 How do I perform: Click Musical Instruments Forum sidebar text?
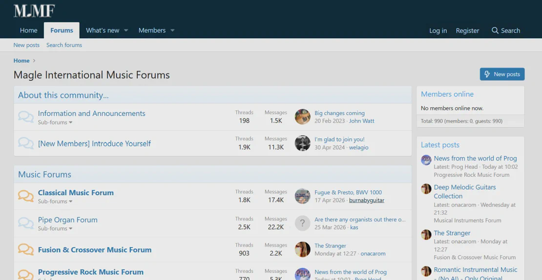[467, 220]
